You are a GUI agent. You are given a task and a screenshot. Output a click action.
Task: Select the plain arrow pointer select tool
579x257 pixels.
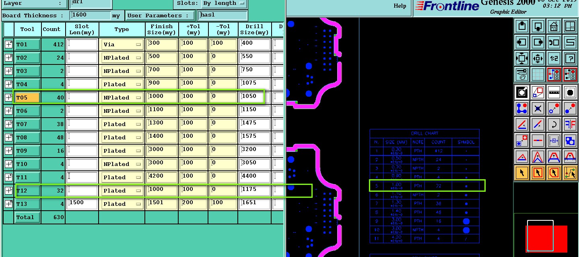click(522, 173)
